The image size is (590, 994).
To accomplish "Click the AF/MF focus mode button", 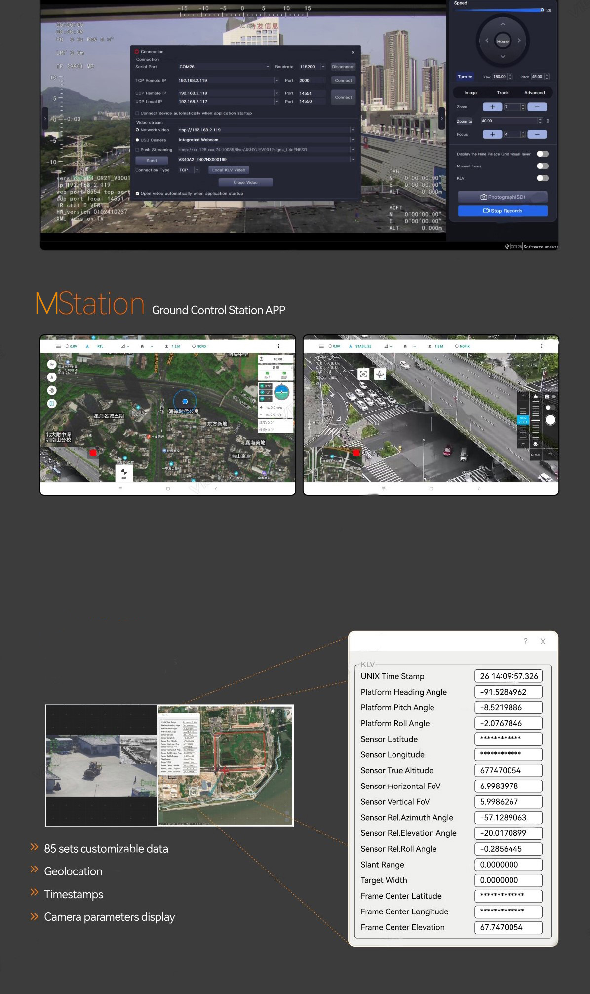I will (535, 455).
